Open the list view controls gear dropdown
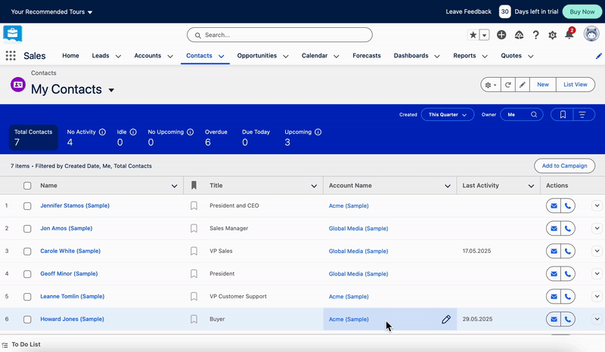This screenshot has height=352, width=605. pyautogui.click(x=491, y=85)
